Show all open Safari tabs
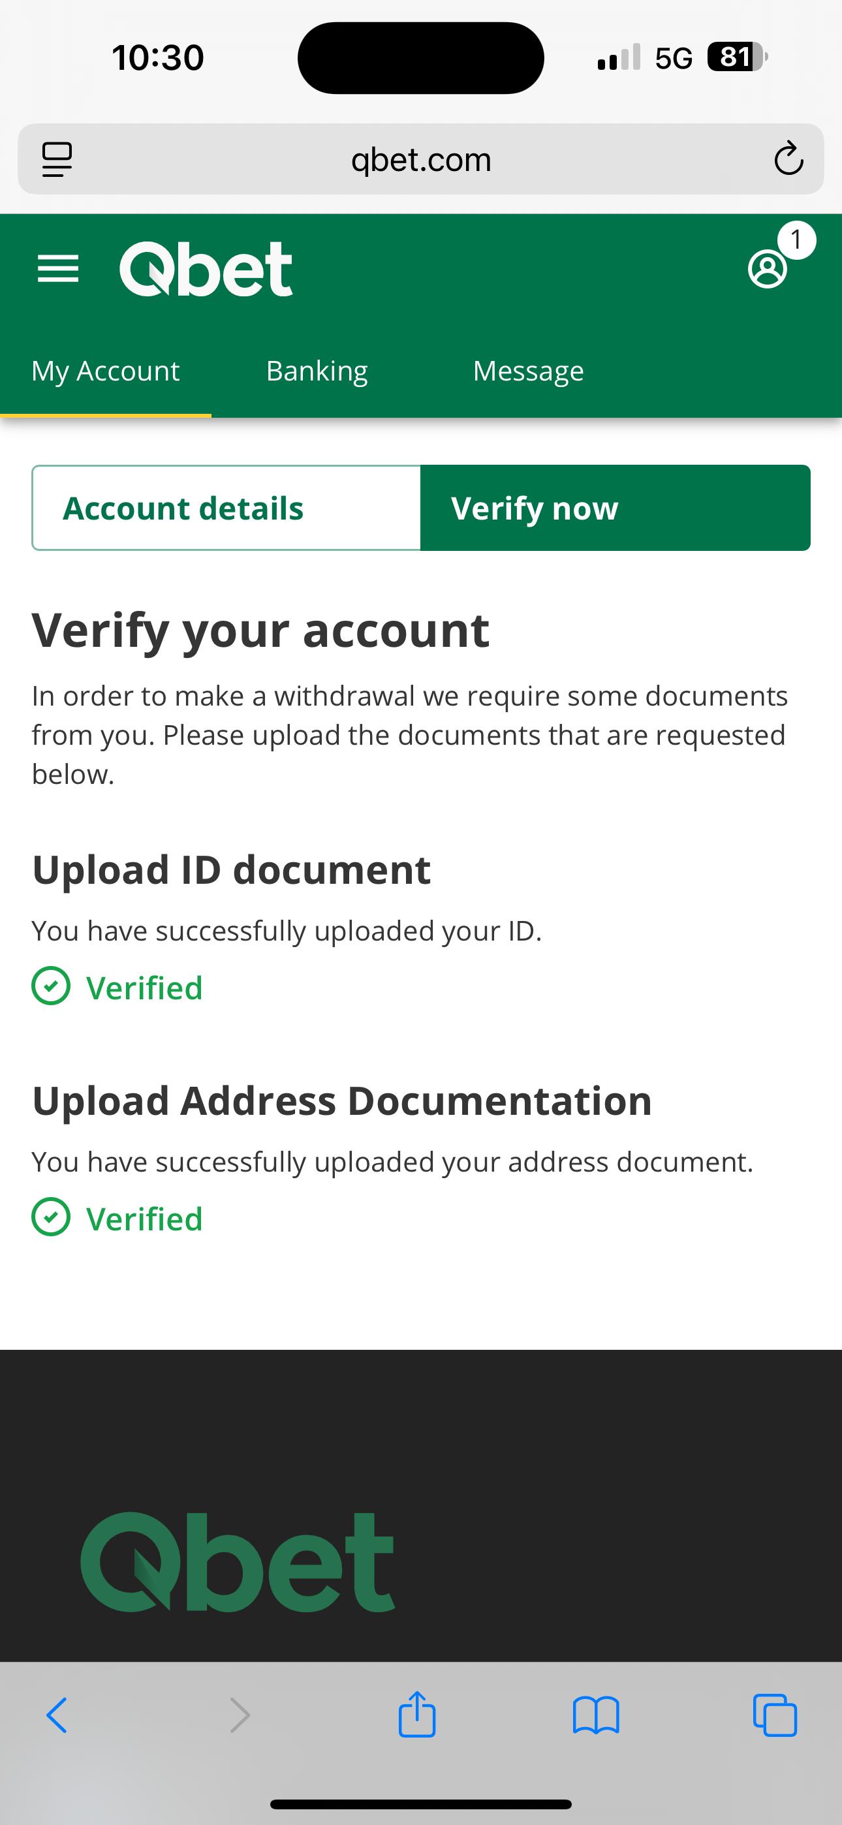The width and height of the screenshot is (842, 1825). (x=775, y=1715)
